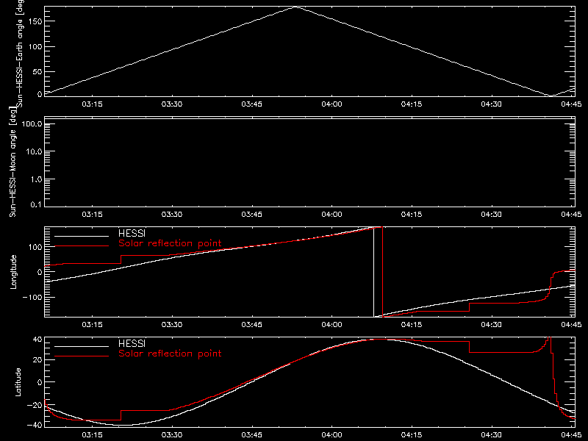Select 04:45 time label under Moon angle plot

coord(571,214)
